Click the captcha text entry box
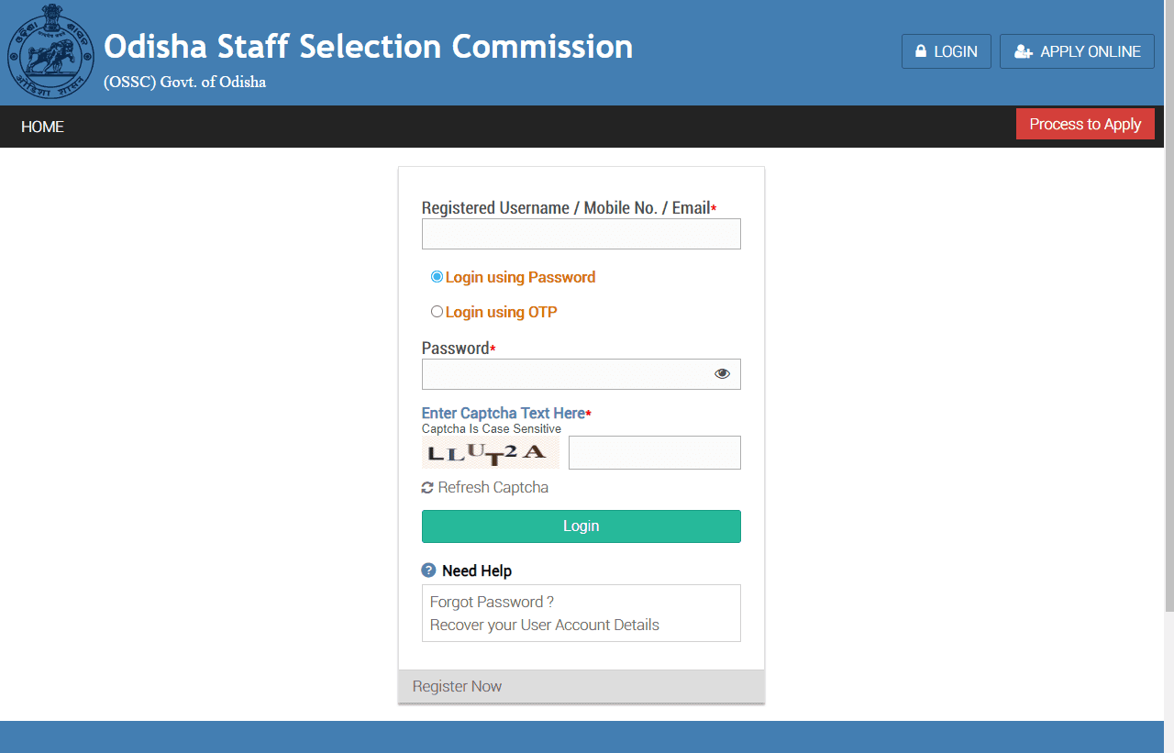 (x=654, y=452)
